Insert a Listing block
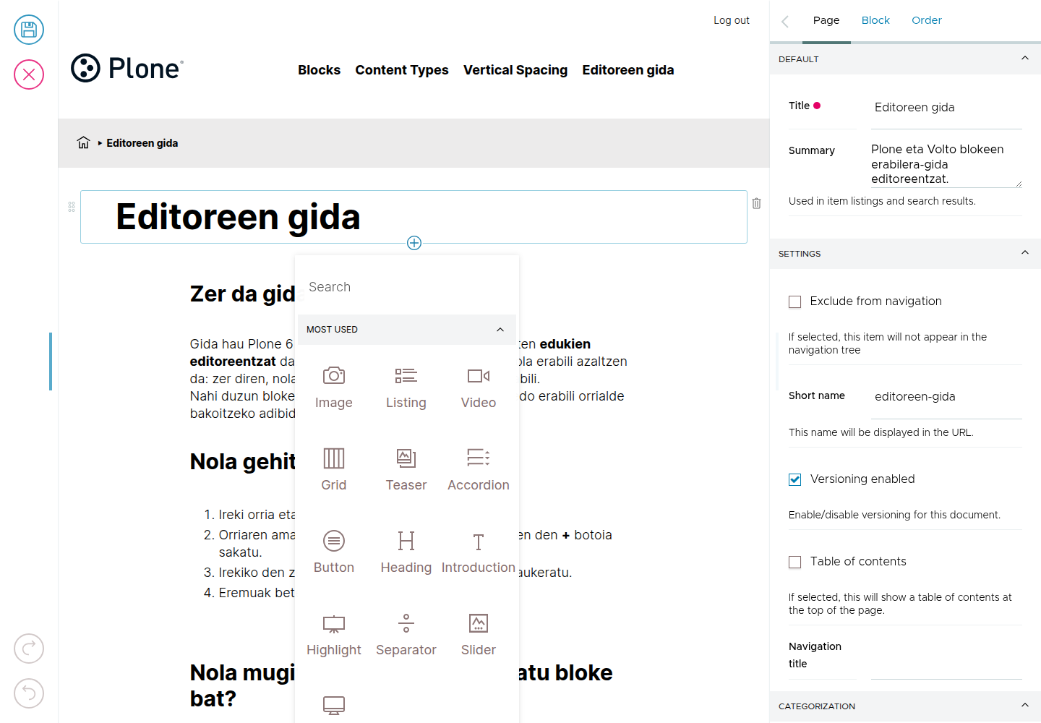Image resolution: width=1041 pixels, height=723 pixels. pos(406,388)
